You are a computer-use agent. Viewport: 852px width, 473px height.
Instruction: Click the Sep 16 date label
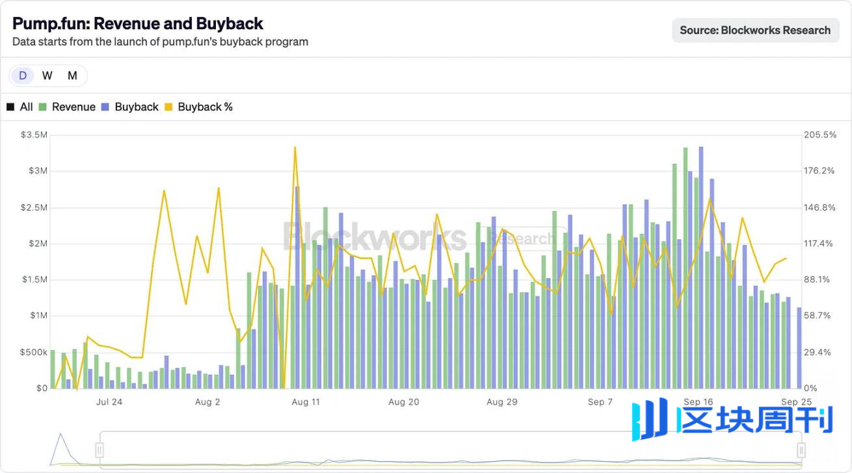(699, 402)
